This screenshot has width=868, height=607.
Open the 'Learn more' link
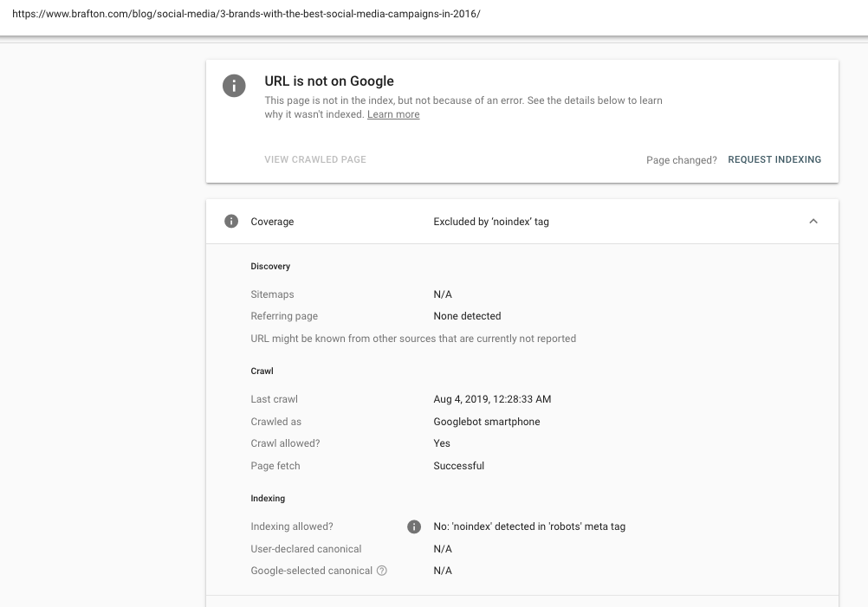pyautogui.click(x=393, y=114)
